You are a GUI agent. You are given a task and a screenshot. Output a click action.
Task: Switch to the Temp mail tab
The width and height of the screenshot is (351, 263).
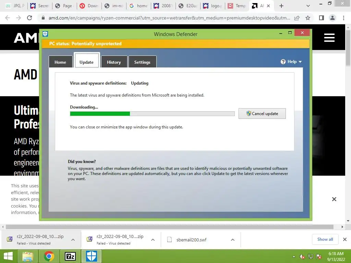[237, 6]
